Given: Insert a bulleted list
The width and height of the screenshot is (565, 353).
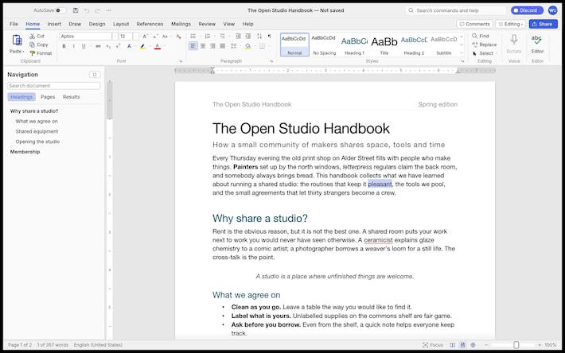Looking at the screenshot, I should click(193, 37).
